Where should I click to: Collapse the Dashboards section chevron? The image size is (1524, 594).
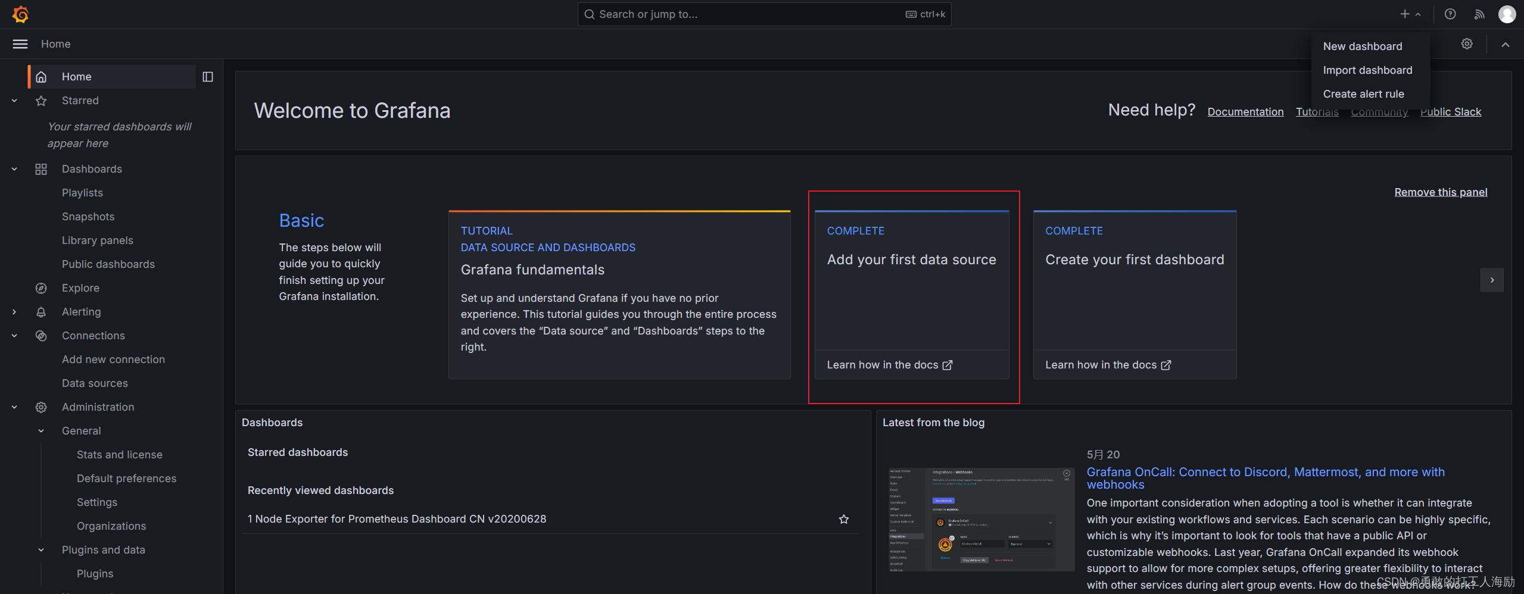(x=14, y=169)
